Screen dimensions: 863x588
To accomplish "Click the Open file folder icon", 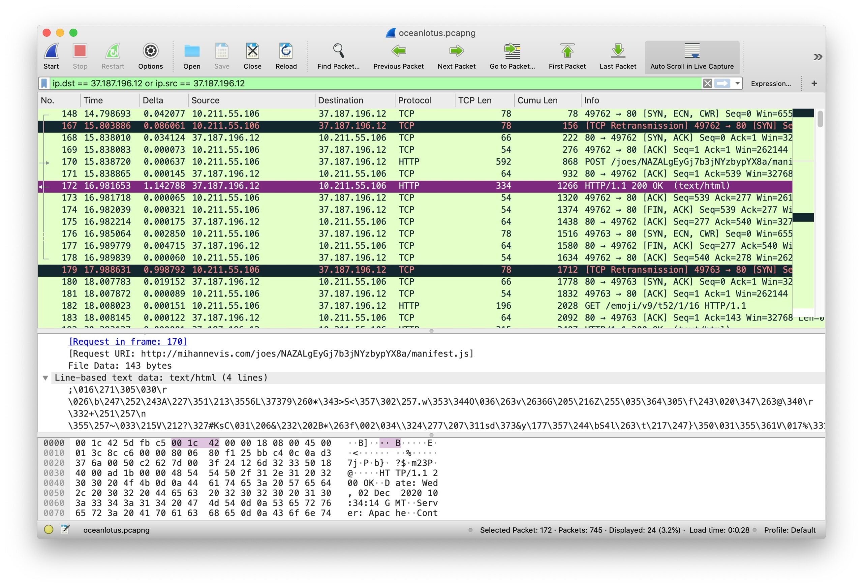I will tap(191, 52).
